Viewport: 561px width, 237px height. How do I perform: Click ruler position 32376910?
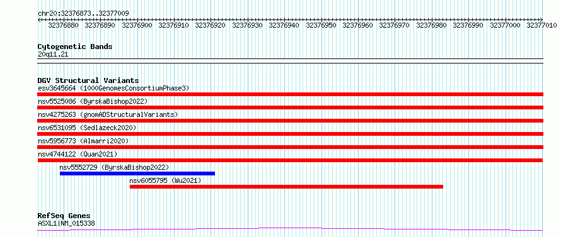coord(174,25)
